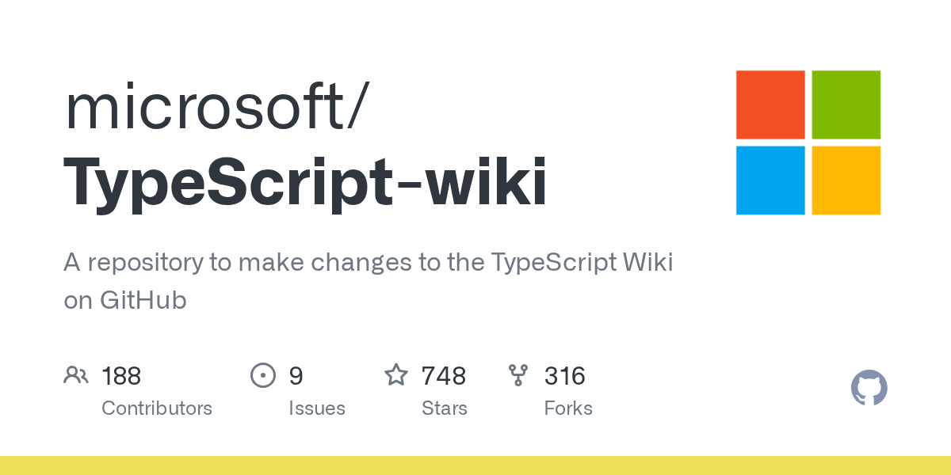951x475 pixels.
Task: Open the TypeScript-wiki repository title
Action: (x=304, y=181)
